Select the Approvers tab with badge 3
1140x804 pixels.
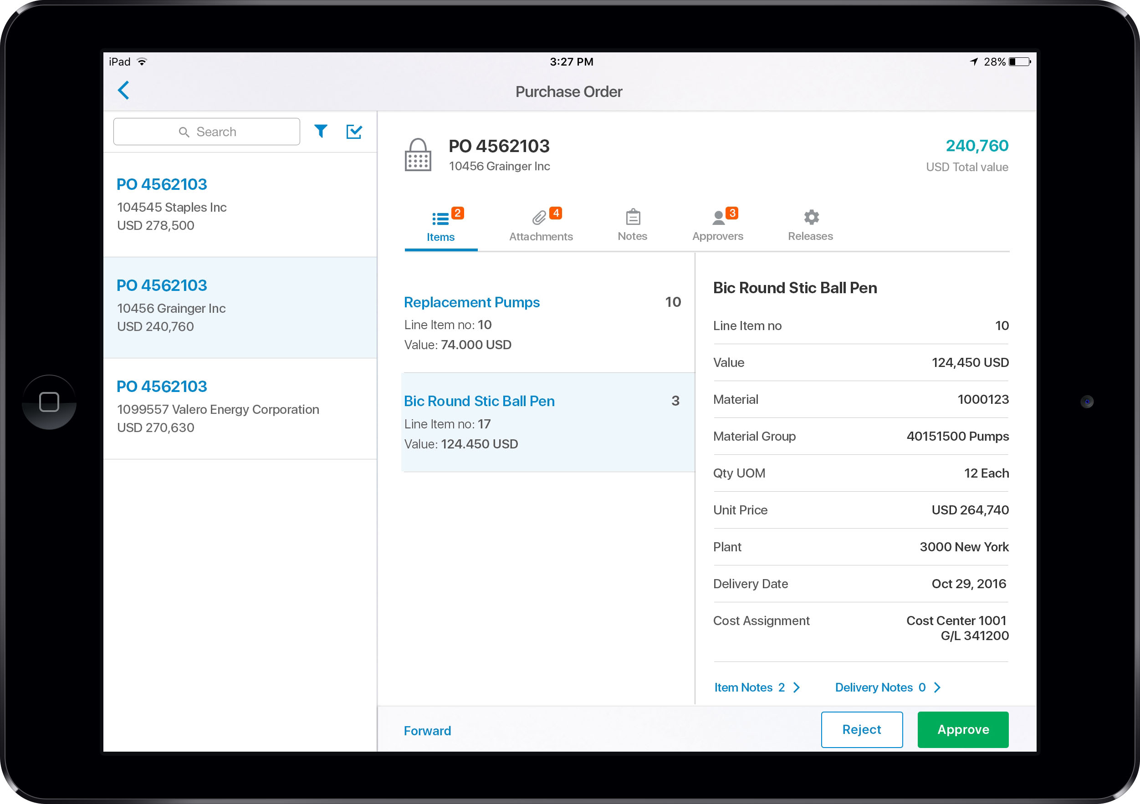(717, 224)
